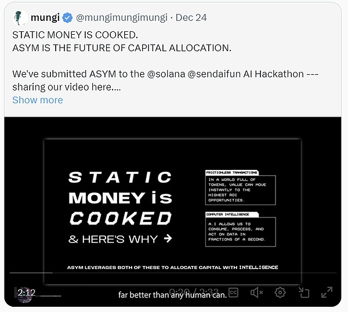Click the STATIC MONEY IS COOKED video
Image resolution: width=348 pixels, height=312 pixels.
(x=173, y=203)
